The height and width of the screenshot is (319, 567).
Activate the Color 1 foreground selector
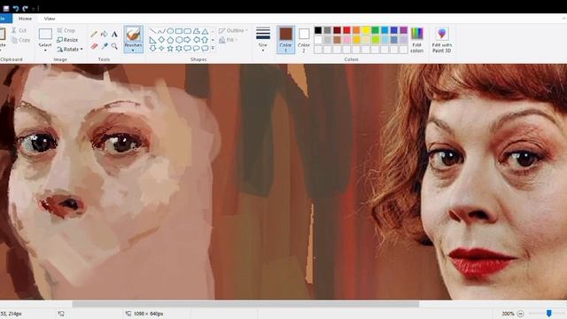[x=285, y=39]
